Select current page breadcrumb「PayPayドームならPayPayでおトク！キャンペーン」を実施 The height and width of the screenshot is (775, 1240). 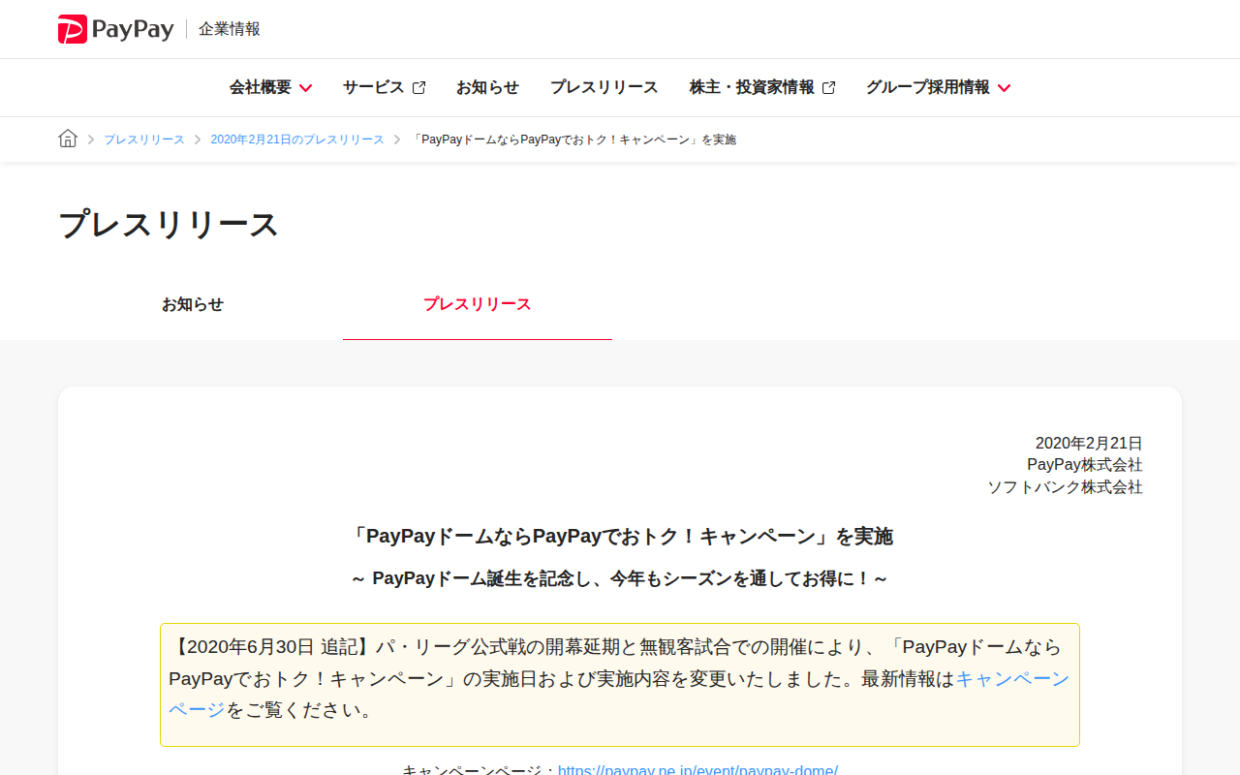tap(573, 139)
